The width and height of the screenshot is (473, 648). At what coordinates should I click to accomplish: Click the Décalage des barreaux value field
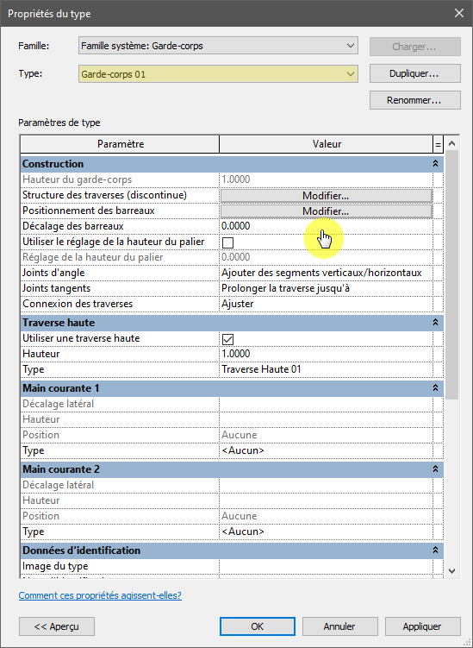point(326,226)
